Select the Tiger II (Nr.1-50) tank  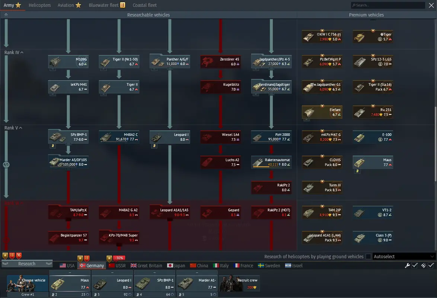tap(119, 61)
